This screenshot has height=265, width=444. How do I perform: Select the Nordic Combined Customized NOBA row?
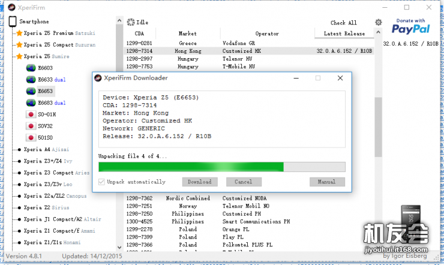[x=249, y=198]
